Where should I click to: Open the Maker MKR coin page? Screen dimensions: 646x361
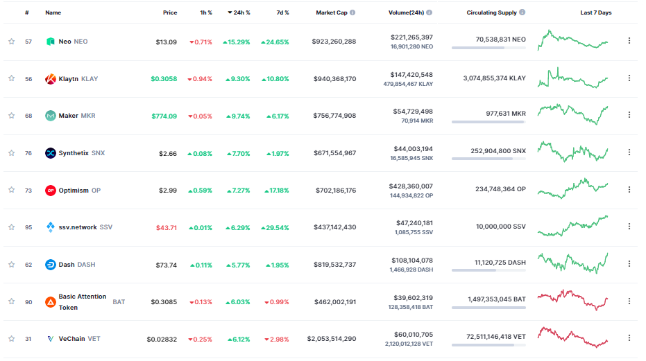click(x=77, y=116)
